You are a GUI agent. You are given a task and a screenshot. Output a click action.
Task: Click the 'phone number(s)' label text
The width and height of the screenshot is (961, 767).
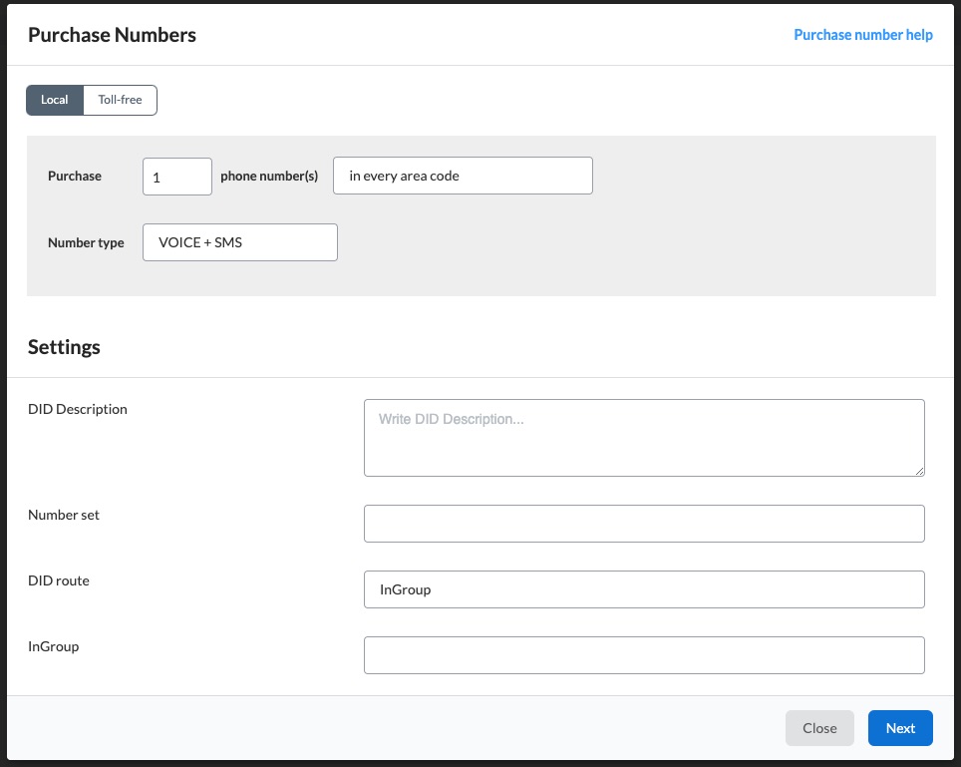[269, 176]
